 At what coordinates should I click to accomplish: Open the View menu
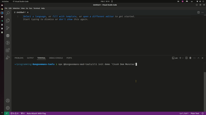coord(23,8)
